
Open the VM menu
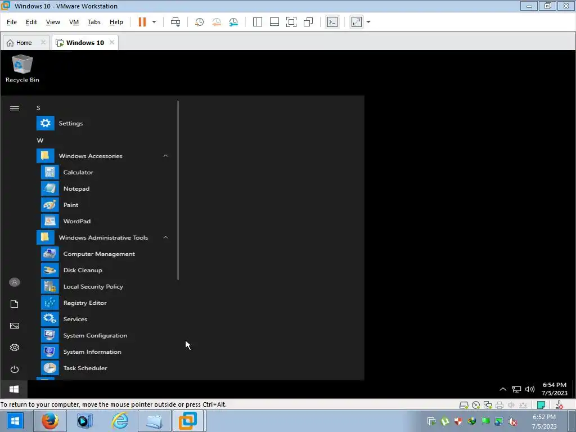pos(74,22)
